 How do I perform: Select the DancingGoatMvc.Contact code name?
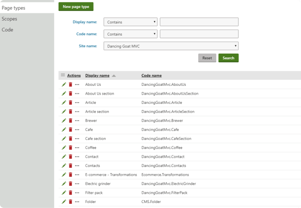pyautogui.click(x=163, y=157)
